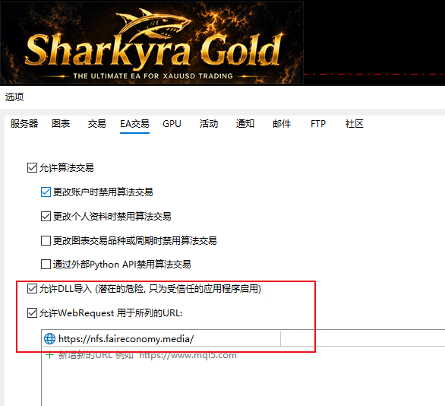Enable 通过外部Python API禁用算法交易 checkbox
Viewport: 445px width, 406px height.
pyautogui.click(x=46, y=265)
